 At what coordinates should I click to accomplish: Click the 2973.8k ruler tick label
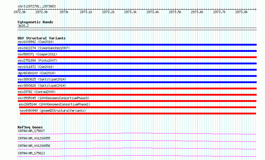(x=241, y=12)
